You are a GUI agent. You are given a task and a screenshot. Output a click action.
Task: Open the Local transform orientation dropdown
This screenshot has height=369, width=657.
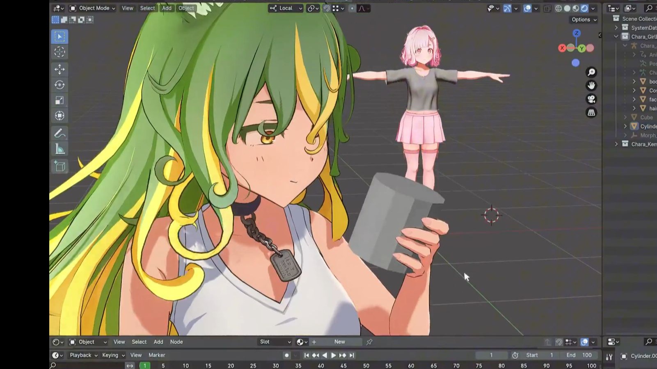click(286, 8)
